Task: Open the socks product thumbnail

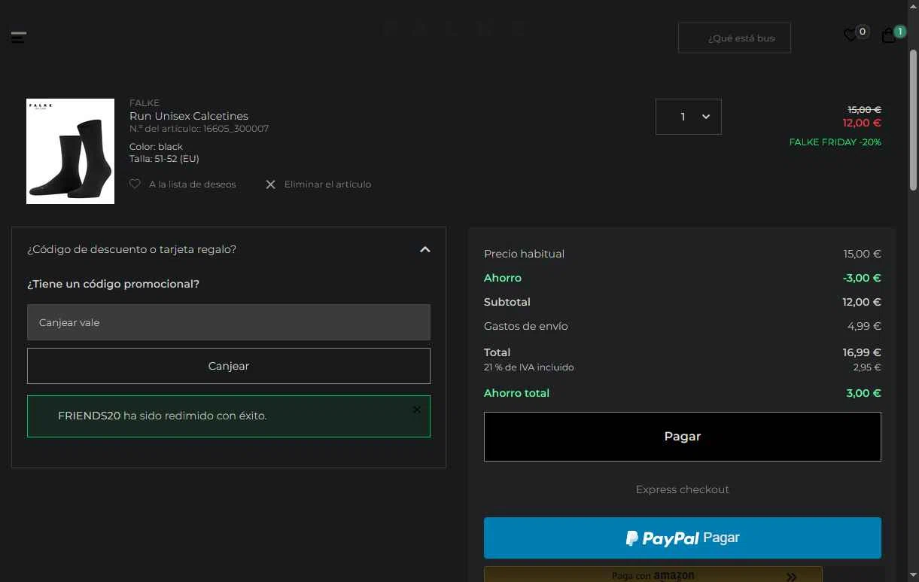Action: pyautogui.click(x=71, y=151)
